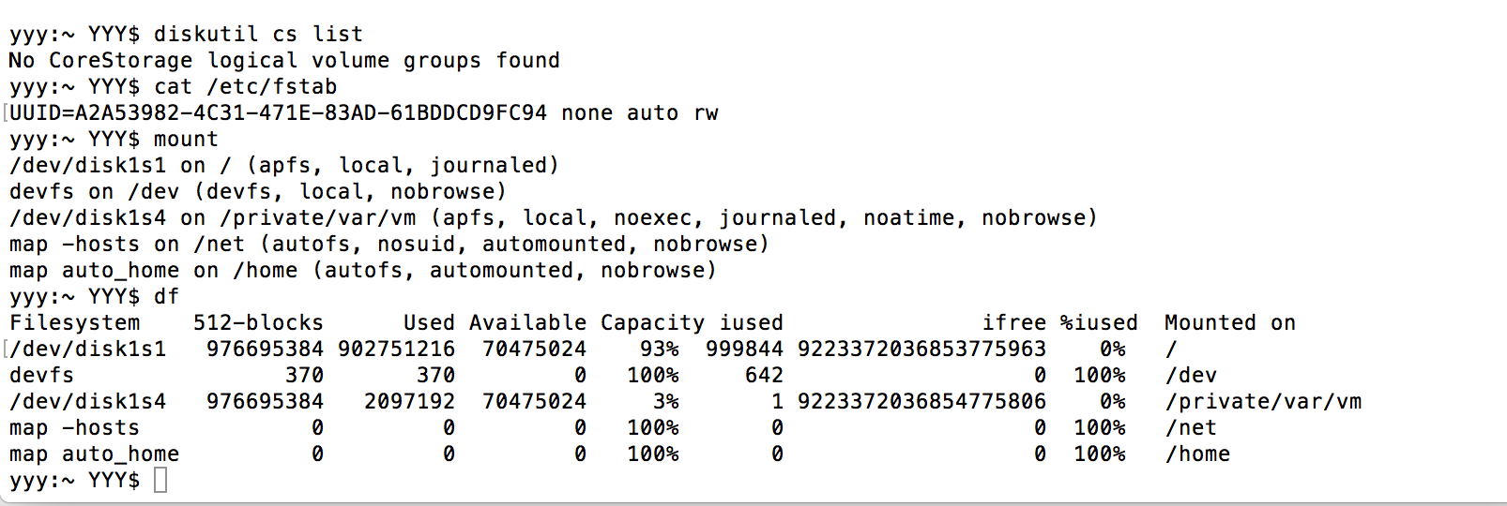Click the iused value 999844
The height and width of the screenshot is (506, 1507).
(x=744, y=350)
